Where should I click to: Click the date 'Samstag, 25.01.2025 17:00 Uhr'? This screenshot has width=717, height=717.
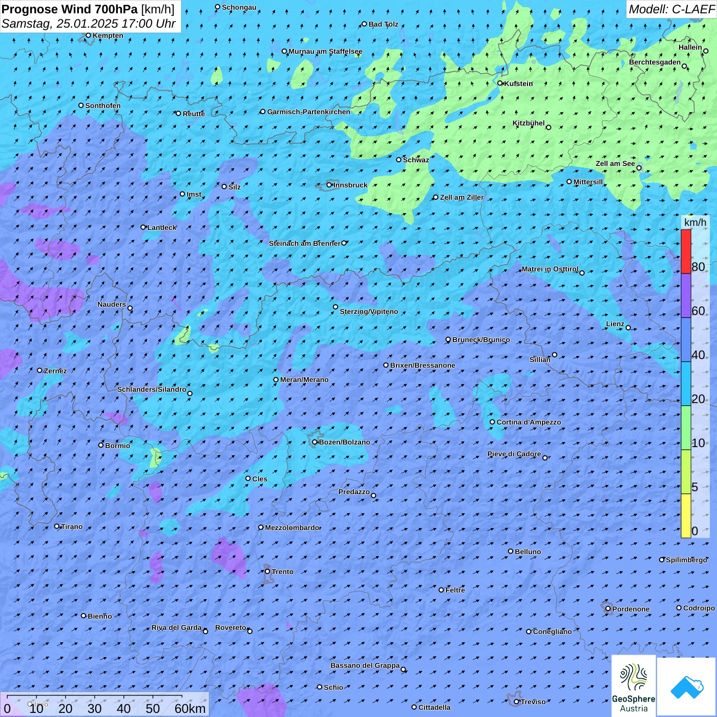click(x=89, y=24)
